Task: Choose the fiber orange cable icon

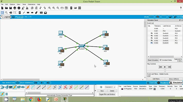Action: point(49,87)
